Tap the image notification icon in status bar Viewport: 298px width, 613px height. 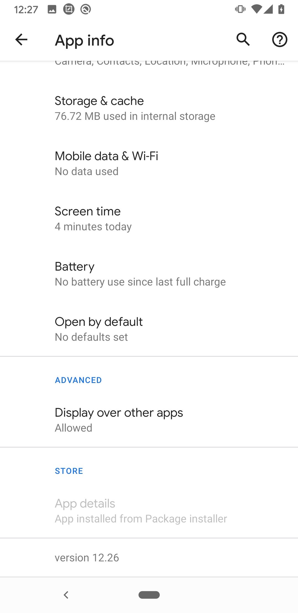point(52,10)
